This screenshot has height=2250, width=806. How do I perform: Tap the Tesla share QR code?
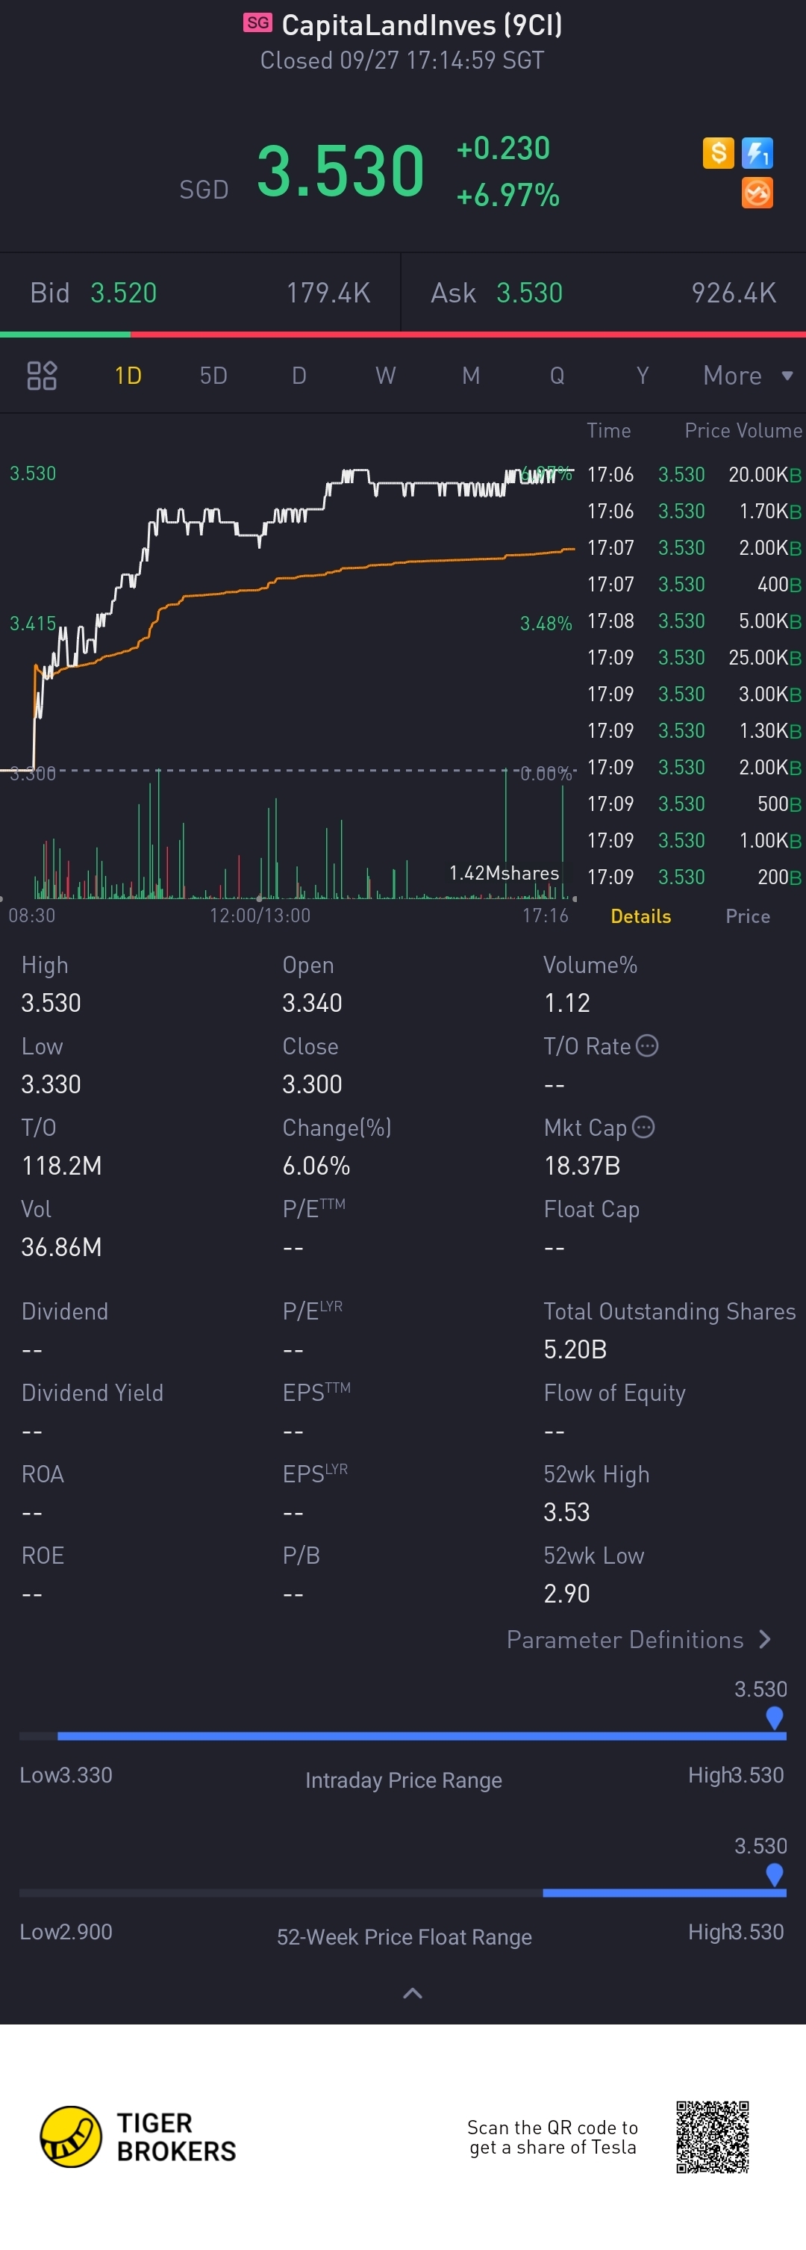pos(712,2136)
